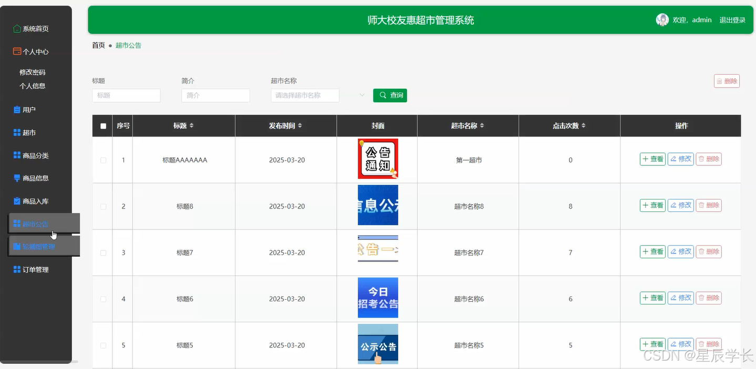Screen dimensions: 756x369
Task: Click sort arrows on 点击次数 column
Action: pos(583,125)
